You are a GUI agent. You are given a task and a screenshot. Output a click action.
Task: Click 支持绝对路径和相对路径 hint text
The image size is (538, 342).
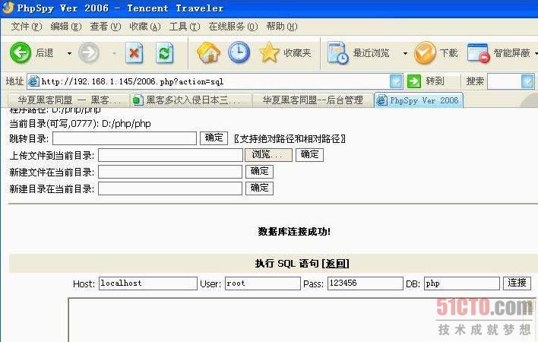click(290, 138)
